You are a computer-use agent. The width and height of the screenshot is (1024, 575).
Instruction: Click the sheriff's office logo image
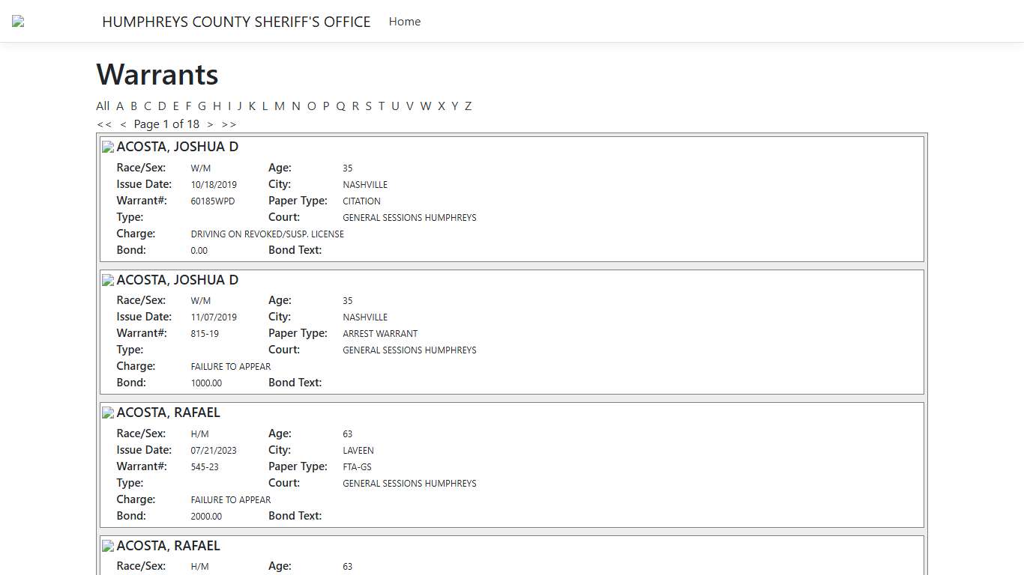tap(16, 21)
